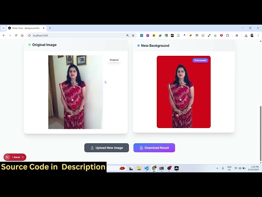Click the browser forward arrow
262x197 pixels.
click(x=10, y=35)
